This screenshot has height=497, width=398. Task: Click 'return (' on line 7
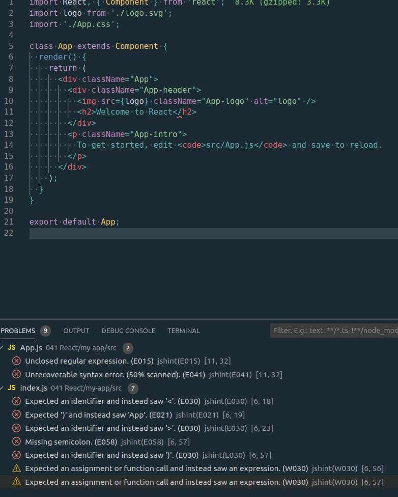click(67, 68)
